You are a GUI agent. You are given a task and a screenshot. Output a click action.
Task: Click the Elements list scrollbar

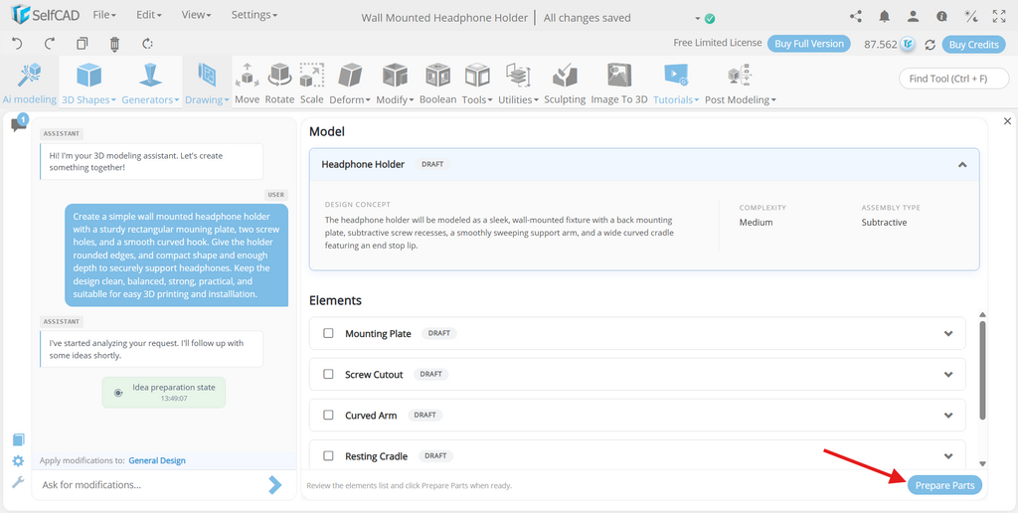click(x=982, y=369)
